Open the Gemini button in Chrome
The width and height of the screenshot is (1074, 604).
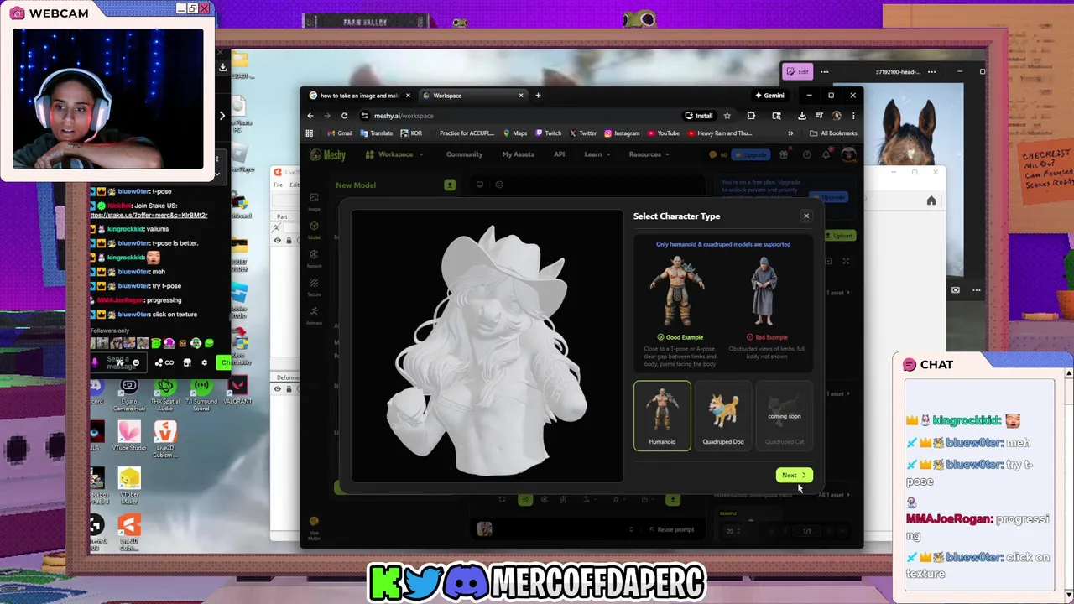[x=769, y=96]
